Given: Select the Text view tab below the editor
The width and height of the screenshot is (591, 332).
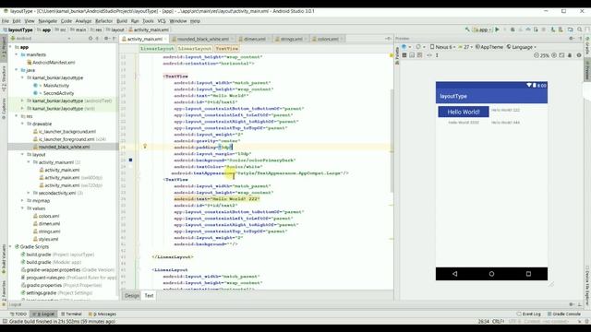Looking at the screenshot, I should point(150,295).
